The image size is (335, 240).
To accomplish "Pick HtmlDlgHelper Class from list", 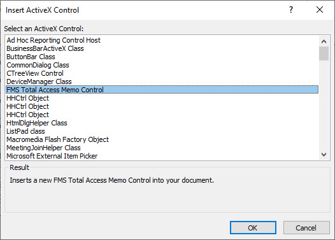I will (x=162, y=123).
